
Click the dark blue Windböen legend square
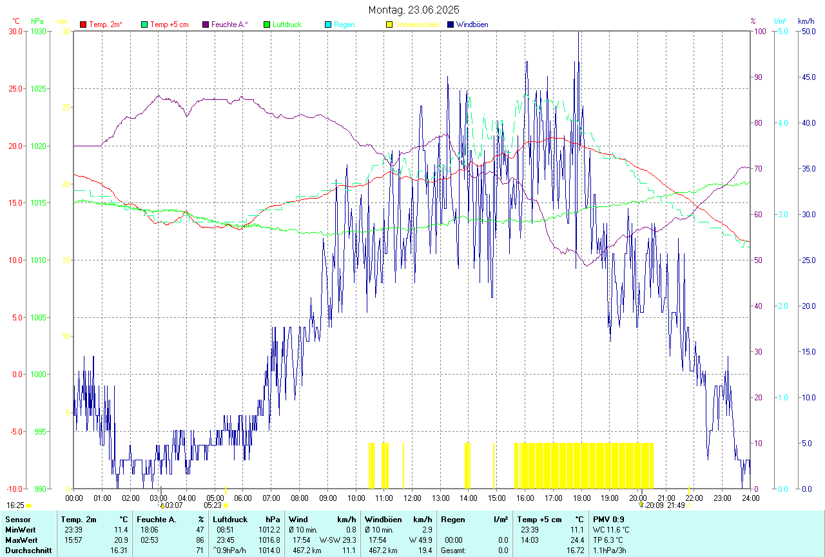coord(451,24)
